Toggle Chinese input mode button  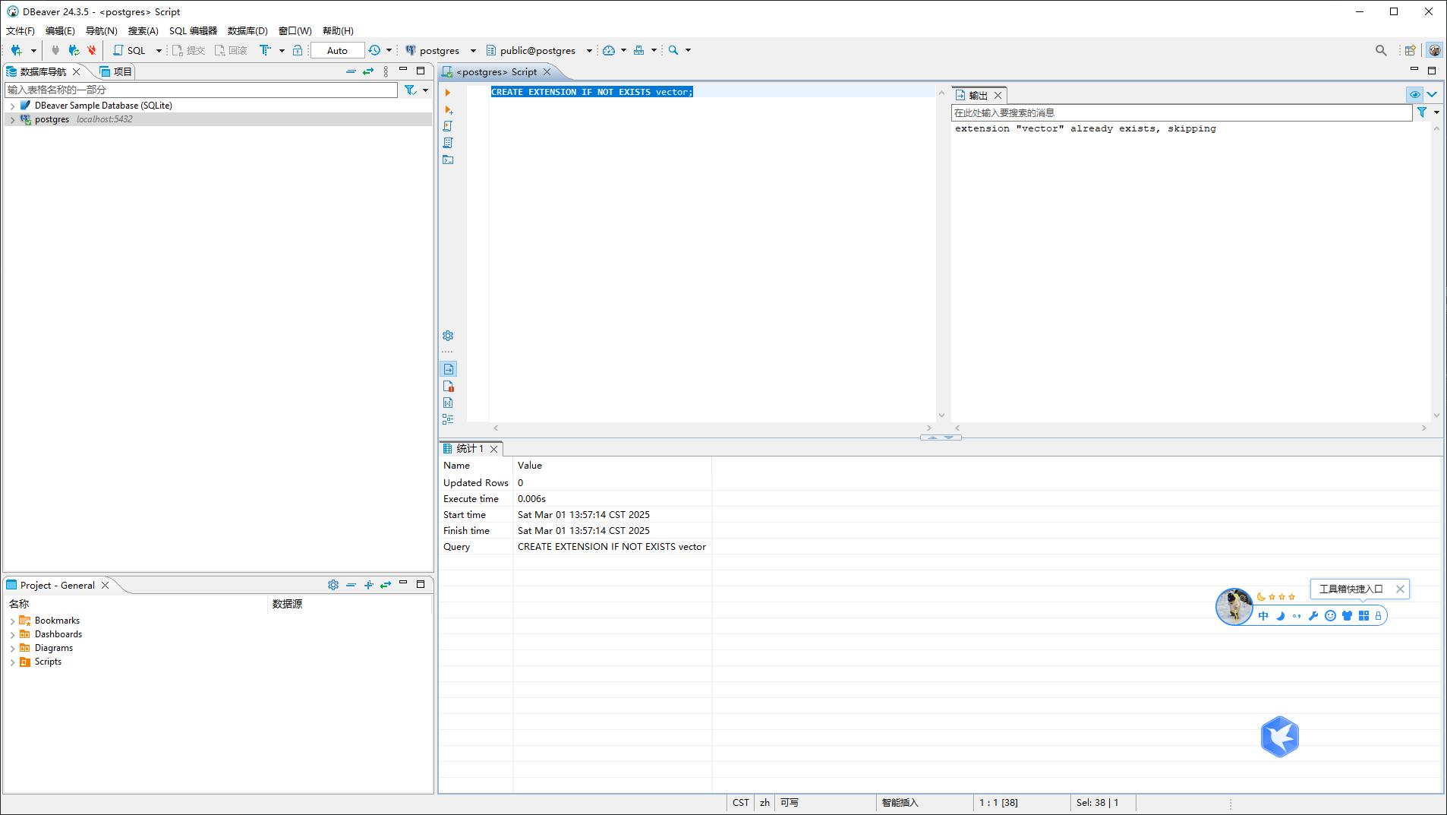tap(1263, 616)
